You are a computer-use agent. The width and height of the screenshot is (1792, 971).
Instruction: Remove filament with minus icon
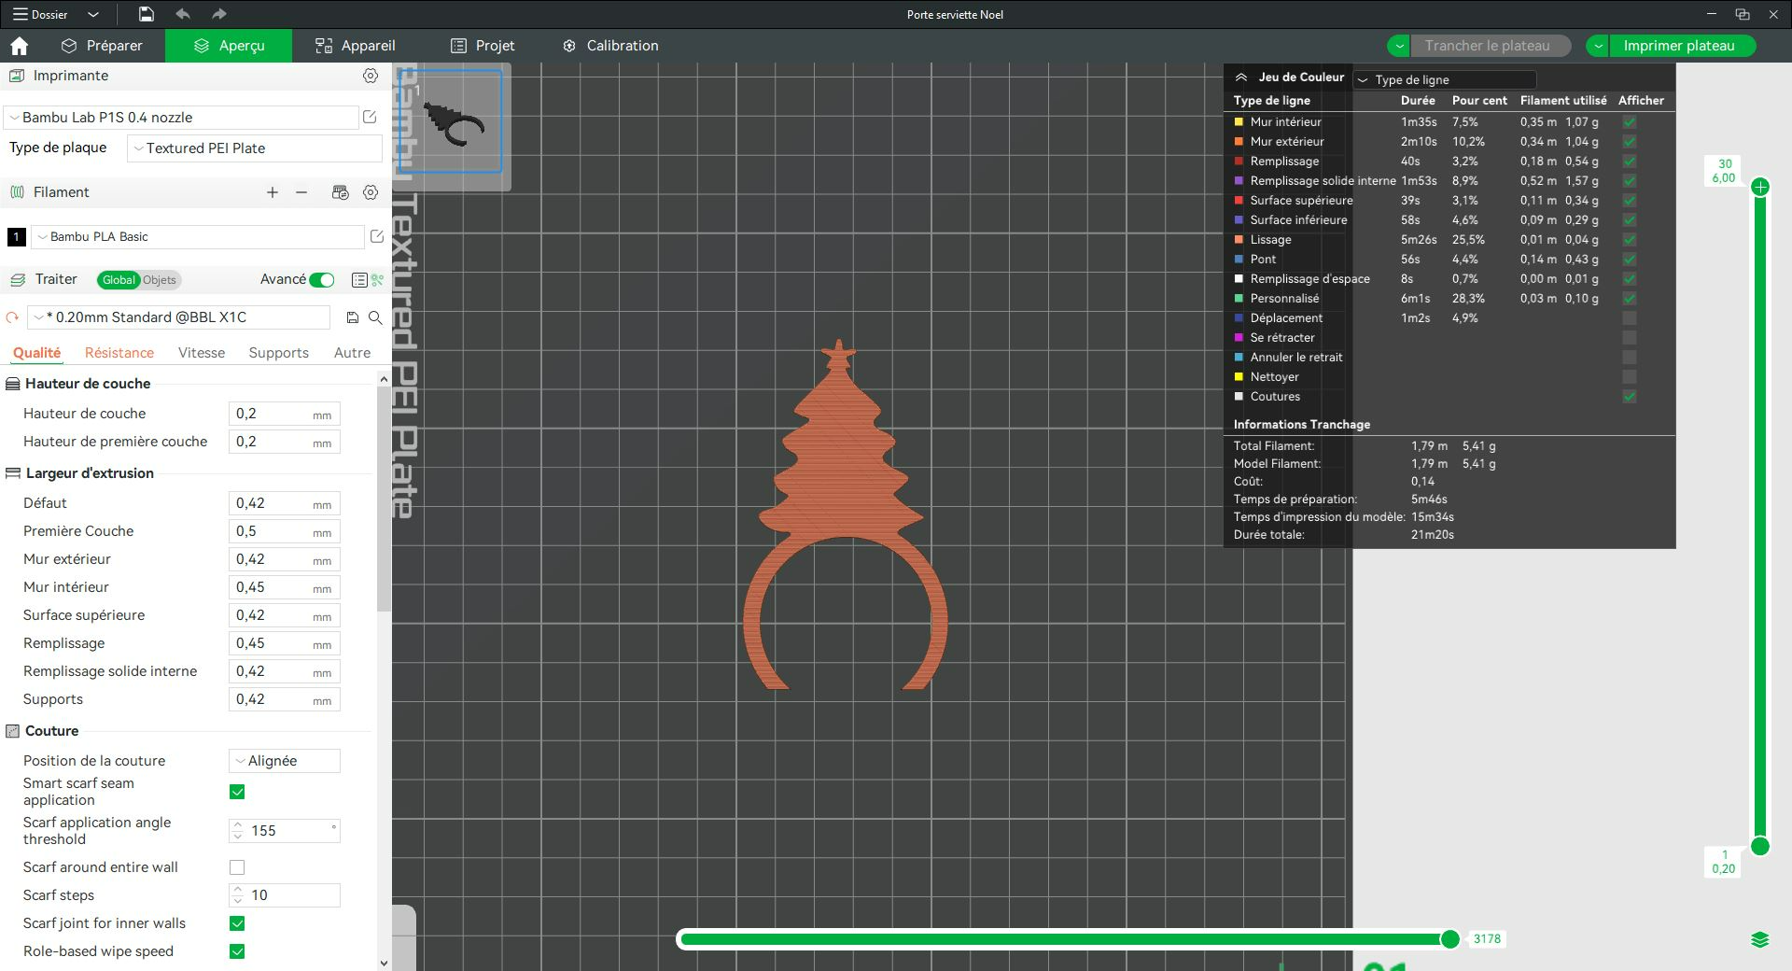pos(301,192)
